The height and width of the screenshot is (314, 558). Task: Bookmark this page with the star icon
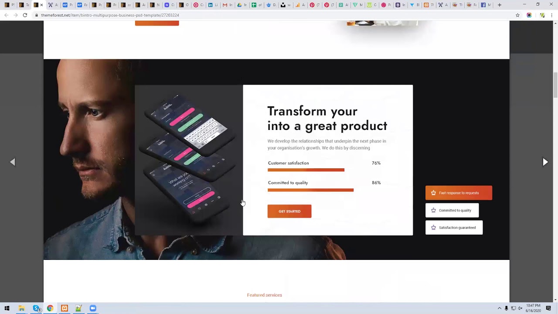(517, 15)
